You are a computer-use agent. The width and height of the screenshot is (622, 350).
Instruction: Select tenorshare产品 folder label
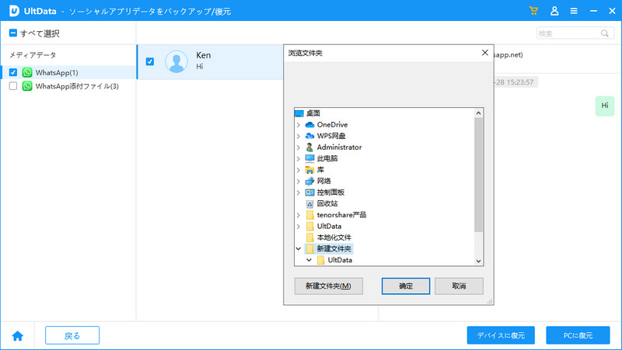341,215
